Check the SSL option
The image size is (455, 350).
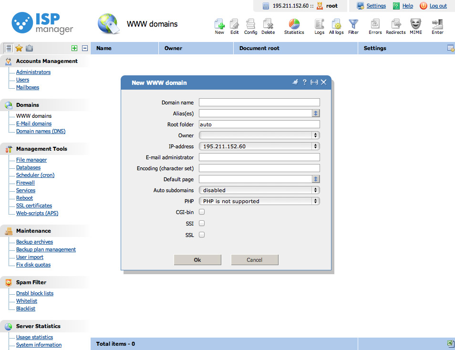[202, 235]
